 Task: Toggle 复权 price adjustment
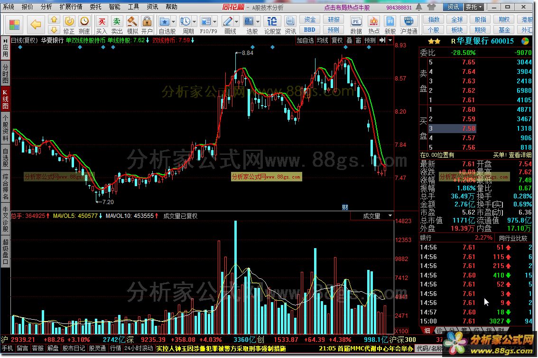tap(337, 40)
